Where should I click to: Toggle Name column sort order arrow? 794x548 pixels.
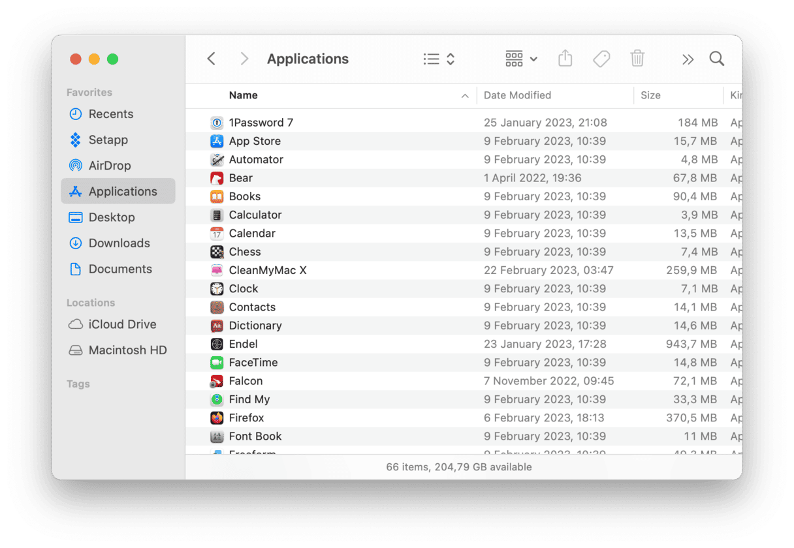pos(465,96)
